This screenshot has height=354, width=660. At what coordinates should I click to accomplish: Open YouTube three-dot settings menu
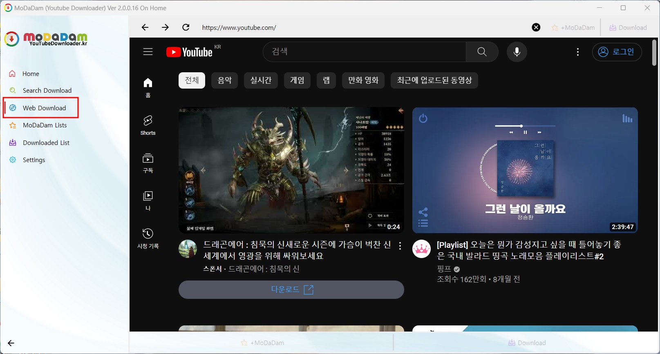point(578,52)
